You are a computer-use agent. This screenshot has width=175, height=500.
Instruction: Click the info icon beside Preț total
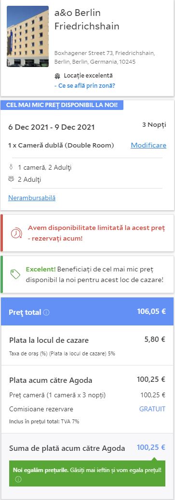point(47,312)
